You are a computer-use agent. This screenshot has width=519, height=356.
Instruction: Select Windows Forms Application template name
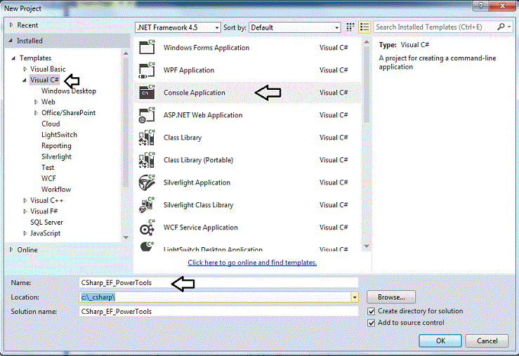point(206,48)
